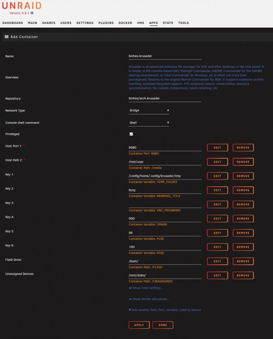Edit the Flash Drive path
Viewport: 273px width, 339px height.
coord(217,261)
